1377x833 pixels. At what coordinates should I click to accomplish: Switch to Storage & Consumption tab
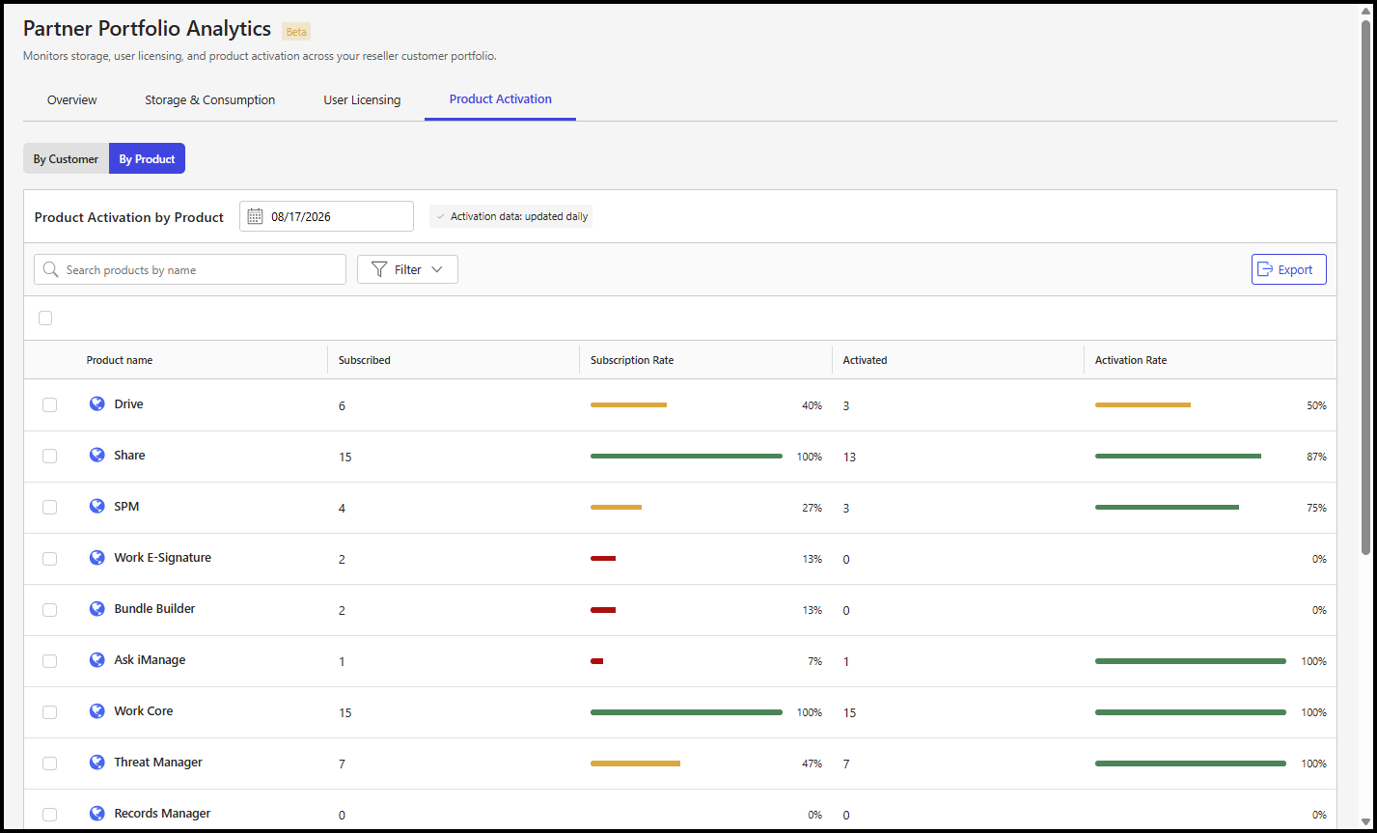pos(209,99)
